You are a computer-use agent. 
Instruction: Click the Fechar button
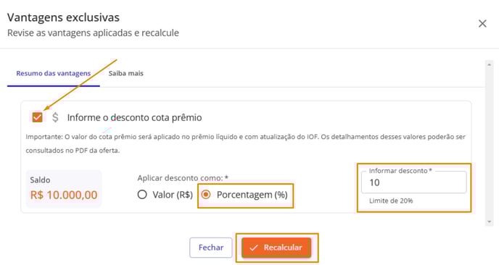(x=211, y=248)
